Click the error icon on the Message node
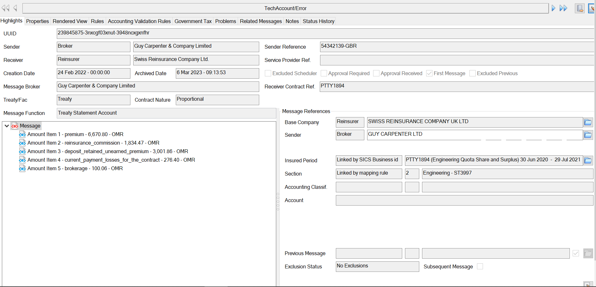This screenshot has height=287, width=596. 15,126
